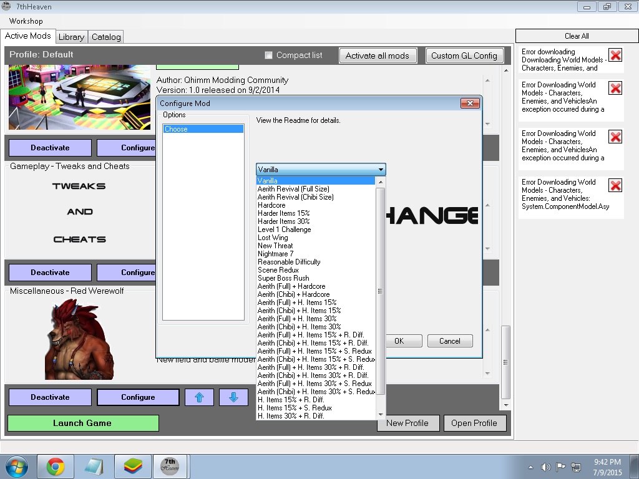Deactivate the Red Werewolf mod

coord(50,397)
